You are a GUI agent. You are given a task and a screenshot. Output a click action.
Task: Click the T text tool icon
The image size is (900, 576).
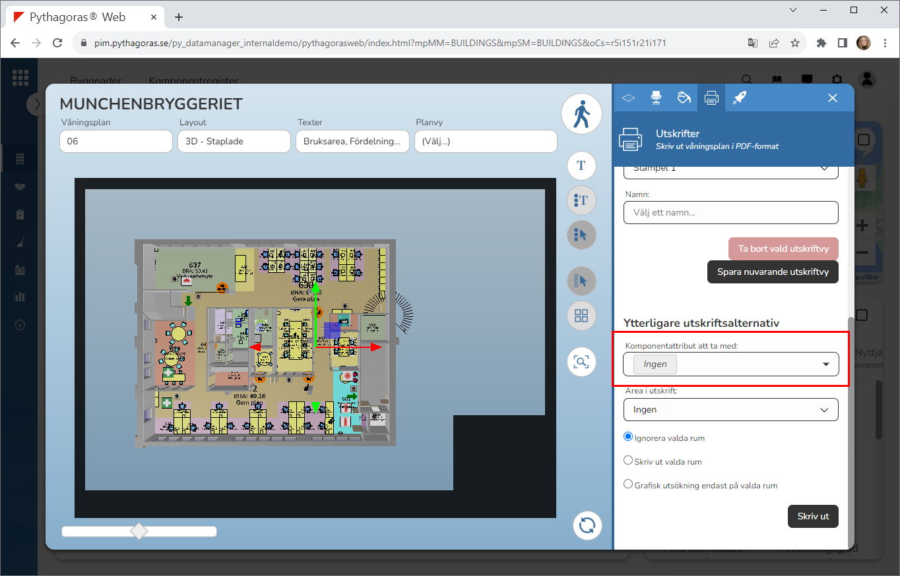click(581, 165)
